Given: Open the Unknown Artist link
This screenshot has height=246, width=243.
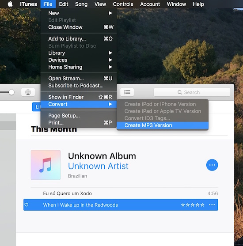Looking at the screenshot, I should click(98, 166).
